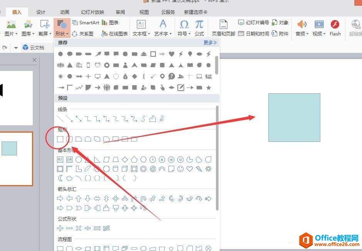Insert a 公式 formula
This screenshot has width=362, height=251.
(199, 28)
